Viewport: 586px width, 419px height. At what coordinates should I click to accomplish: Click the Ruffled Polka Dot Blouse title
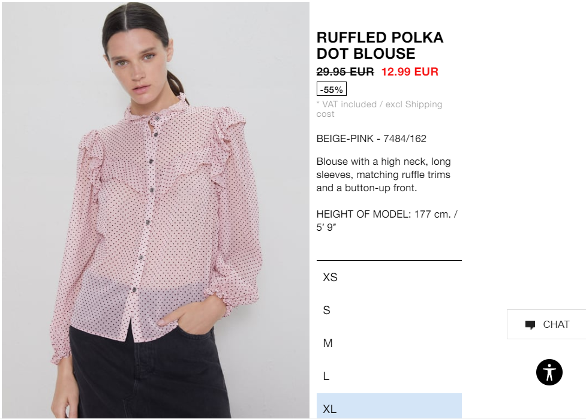pos(380,46)
